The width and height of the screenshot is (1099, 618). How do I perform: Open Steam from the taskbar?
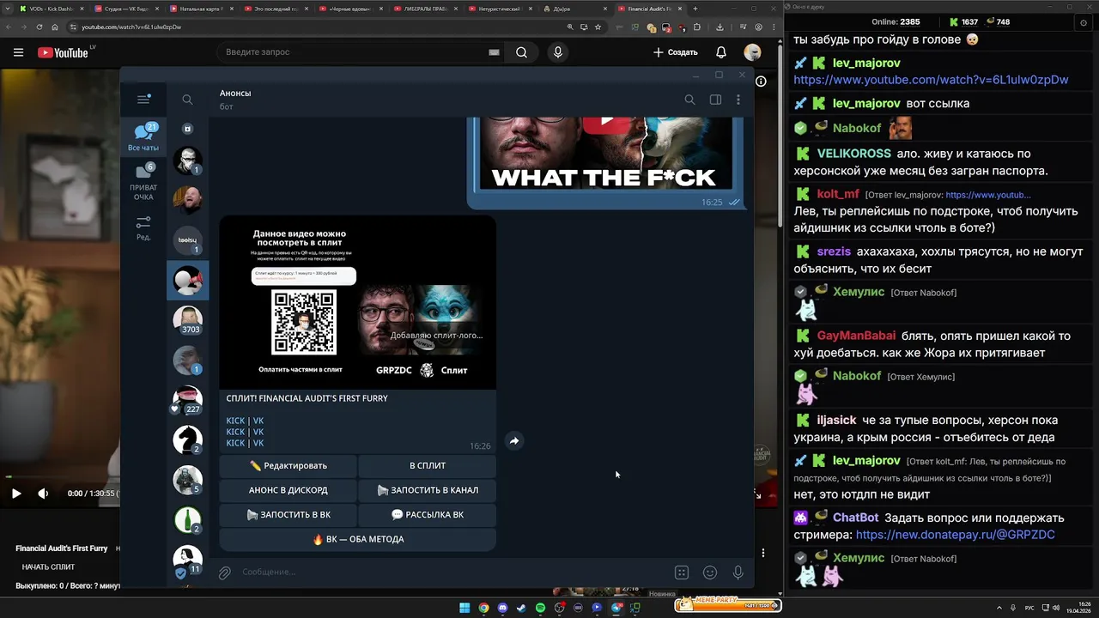pyautogui.click(x=521, y=608)
